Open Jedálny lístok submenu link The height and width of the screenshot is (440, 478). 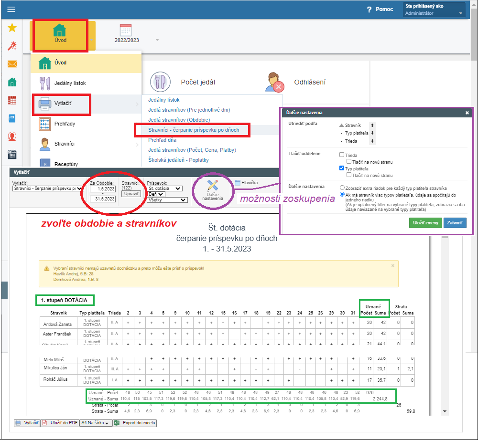click(163, 100)
